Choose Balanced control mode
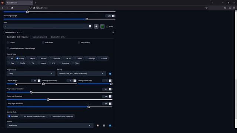Image resolution: width=237 pixels, height=133 pixels. [x=13, y=116]
